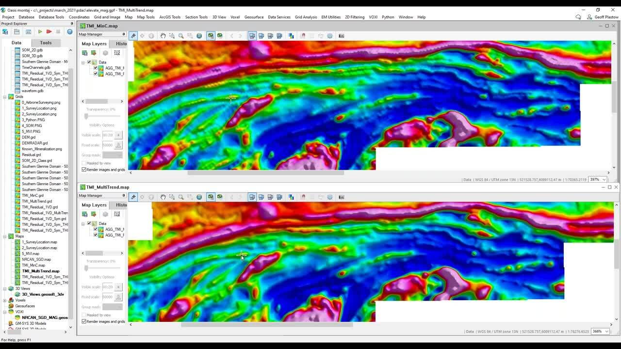Click the shadow cursor tool in TMI_MinC toolbar
The width and height of the screenshot is (621, 349).
(133, 35)
